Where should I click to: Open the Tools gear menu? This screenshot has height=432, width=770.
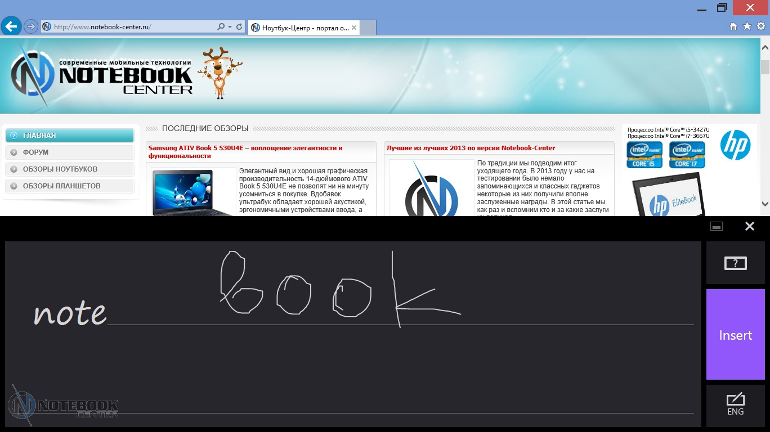(761, 26)
